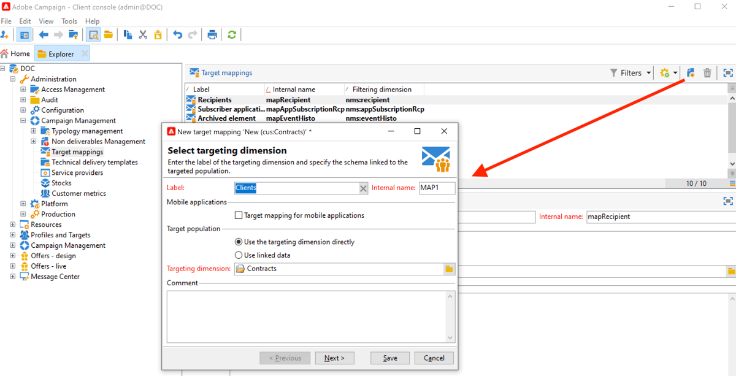Click the Delete (trash) icon above the list

[x=707, y=72]
